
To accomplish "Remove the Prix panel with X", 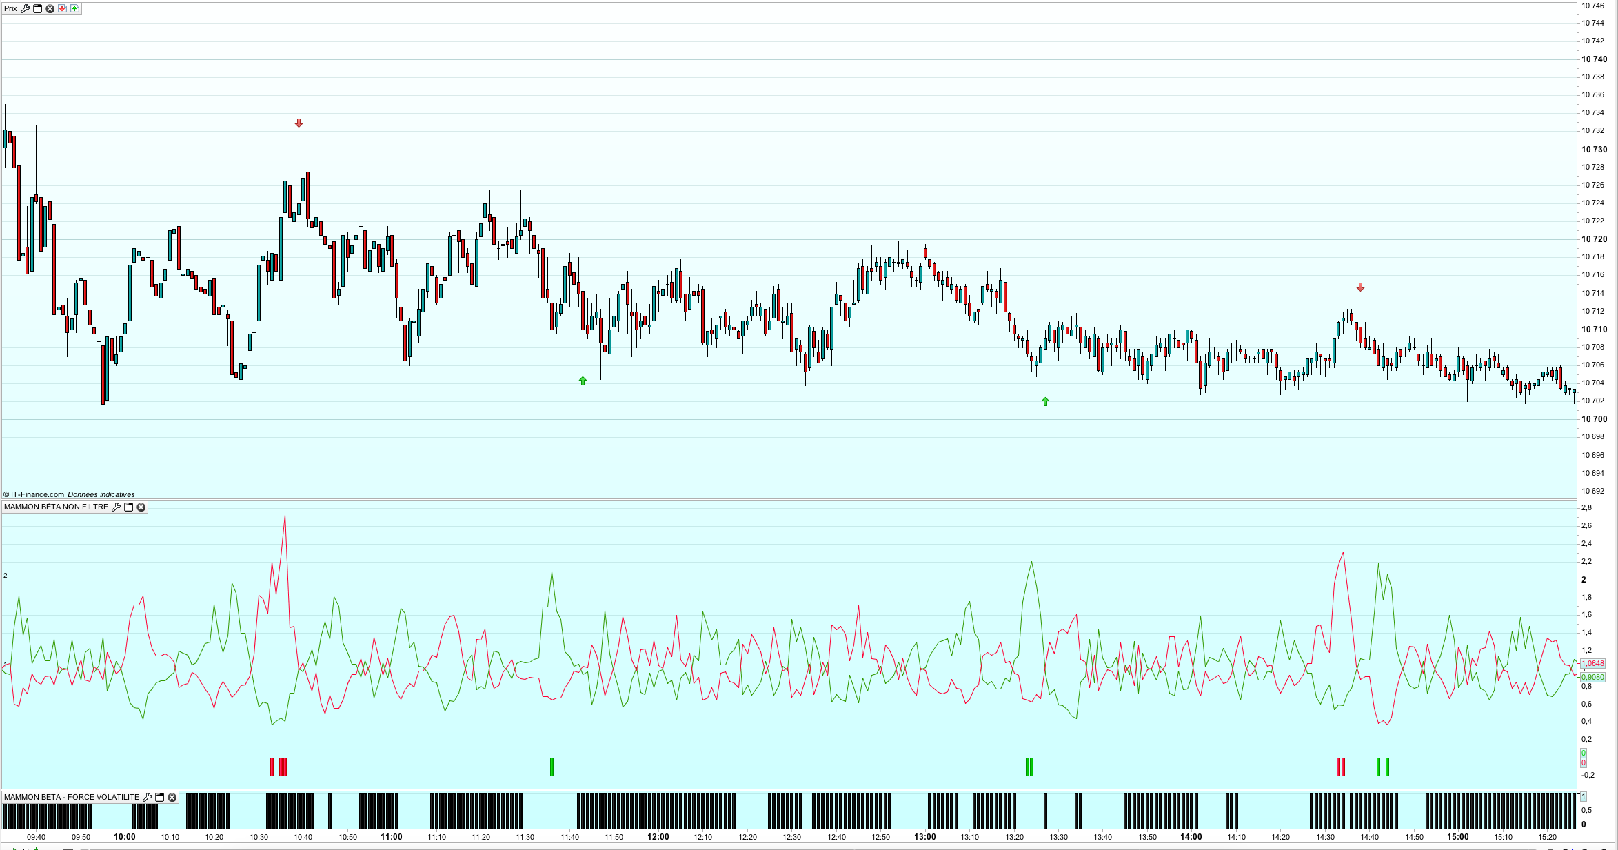I will coord(50,9).
